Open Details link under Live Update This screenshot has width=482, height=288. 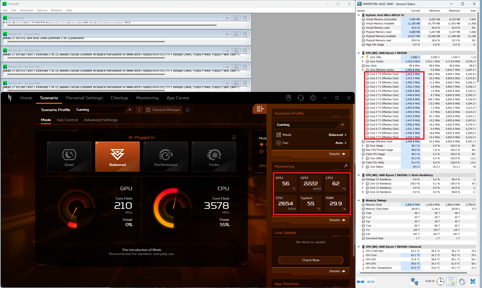337,271
